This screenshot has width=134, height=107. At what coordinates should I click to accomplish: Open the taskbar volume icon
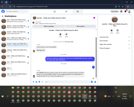click(x=116, y=92)
